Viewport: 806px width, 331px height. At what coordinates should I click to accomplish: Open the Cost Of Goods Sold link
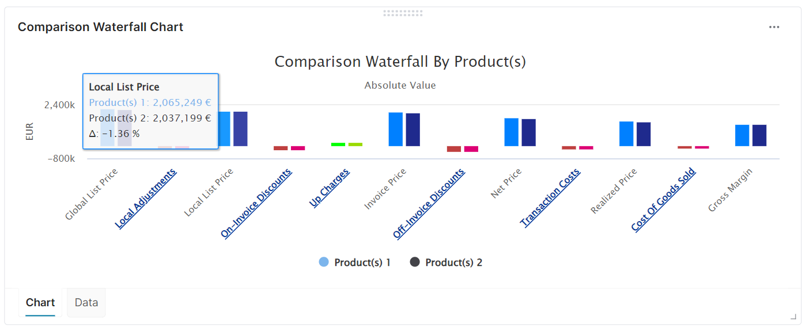664,199
